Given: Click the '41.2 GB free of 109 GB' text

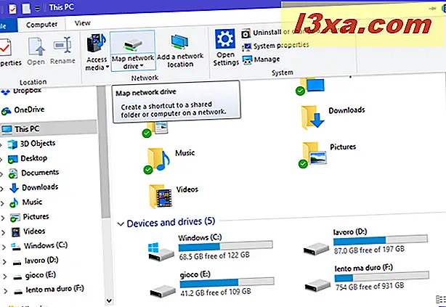Looking at the screenshot, I should click(216, 292).
